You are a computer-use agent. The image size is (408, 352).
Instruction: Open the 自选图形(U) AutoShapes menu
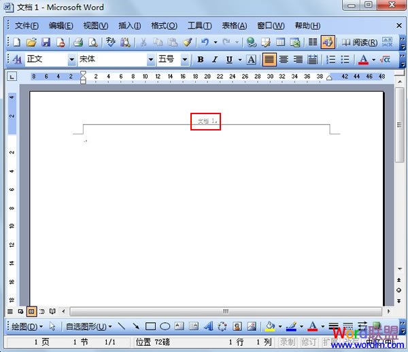88,327
